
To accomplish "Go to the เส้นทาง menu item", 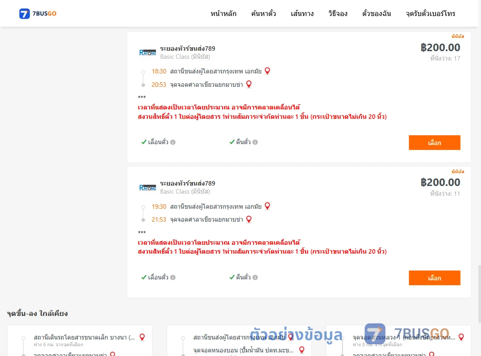I will pyautogui.click(x=302, y=14).
